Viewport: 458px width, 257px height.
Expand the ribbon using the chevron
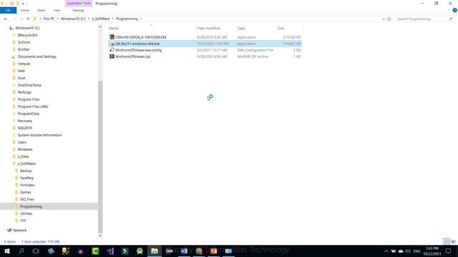coord(449,10)
